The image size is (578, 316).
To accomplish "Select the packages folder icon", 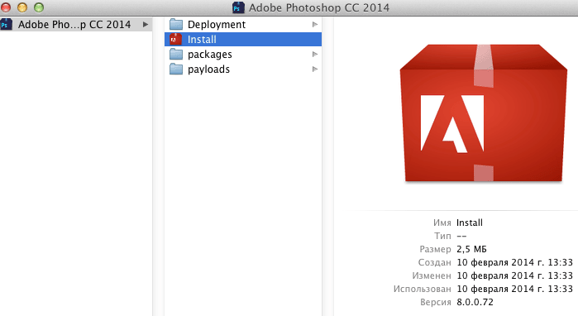I will (x=176, y=55).
